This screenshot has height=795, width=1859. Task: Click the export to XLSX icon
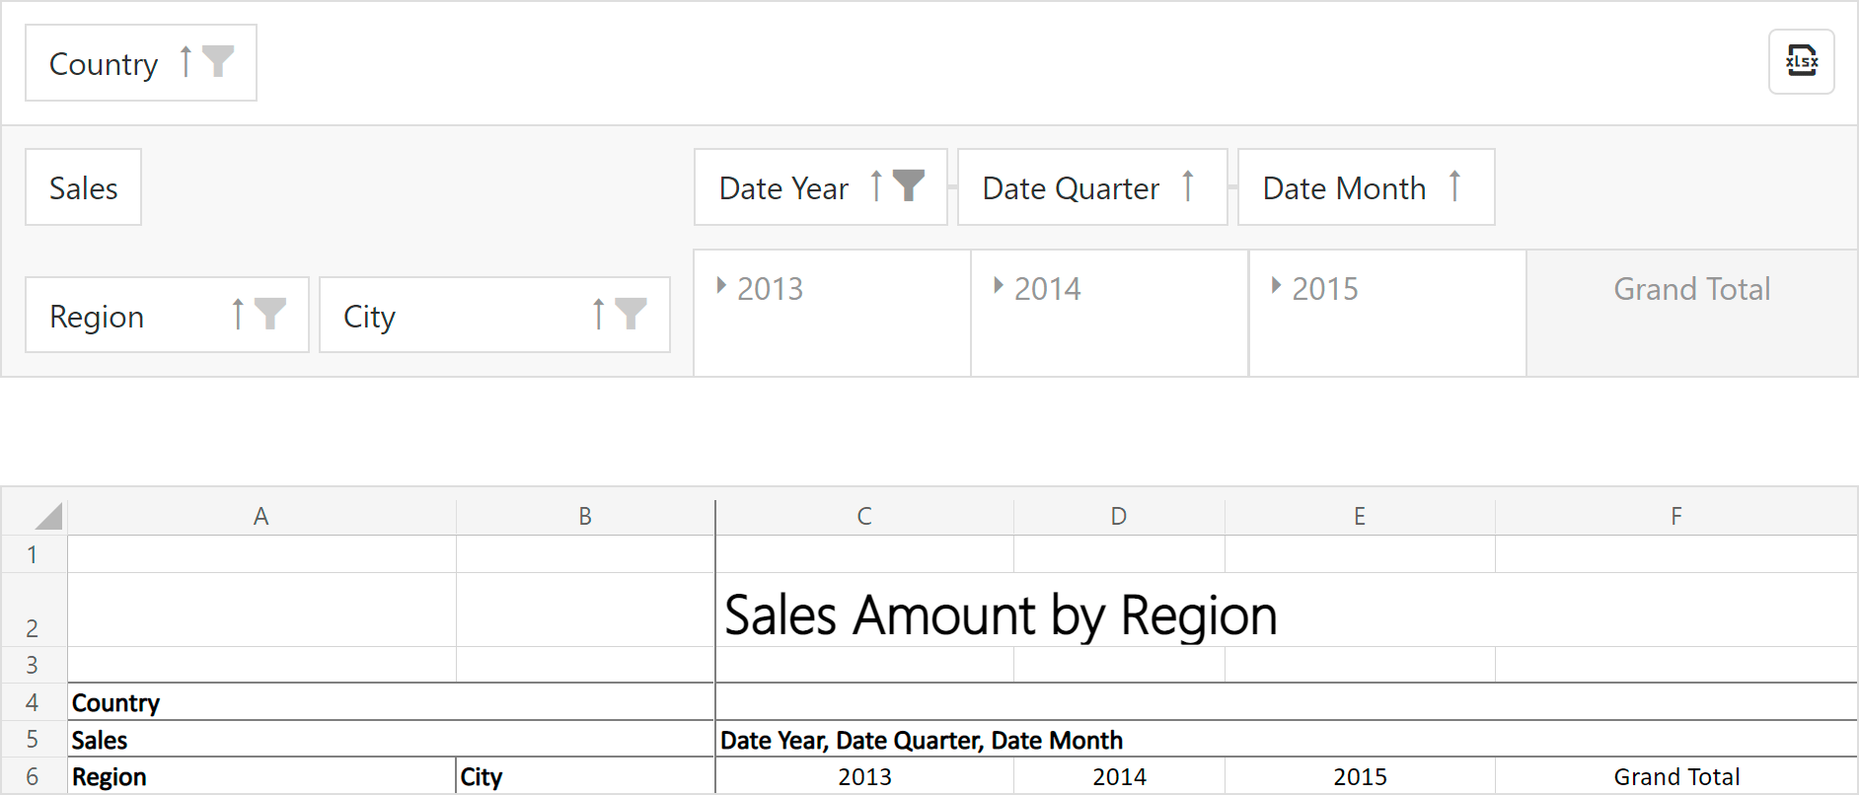click(1801, 62)
